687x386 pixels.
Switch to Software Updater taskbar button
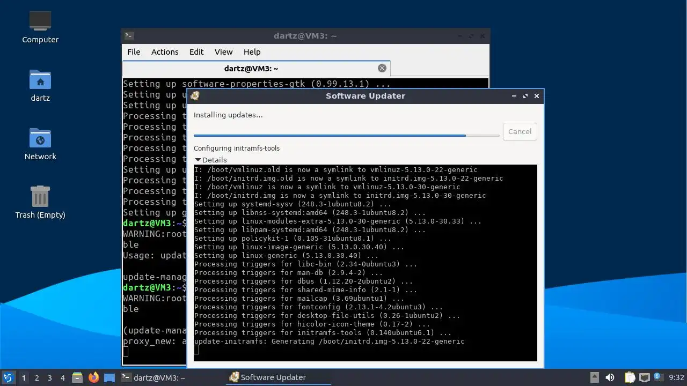tap(279, 377)
